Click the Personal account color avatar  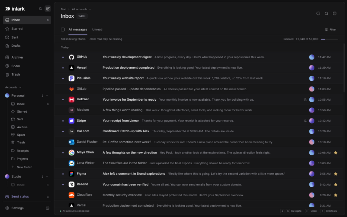7,95
